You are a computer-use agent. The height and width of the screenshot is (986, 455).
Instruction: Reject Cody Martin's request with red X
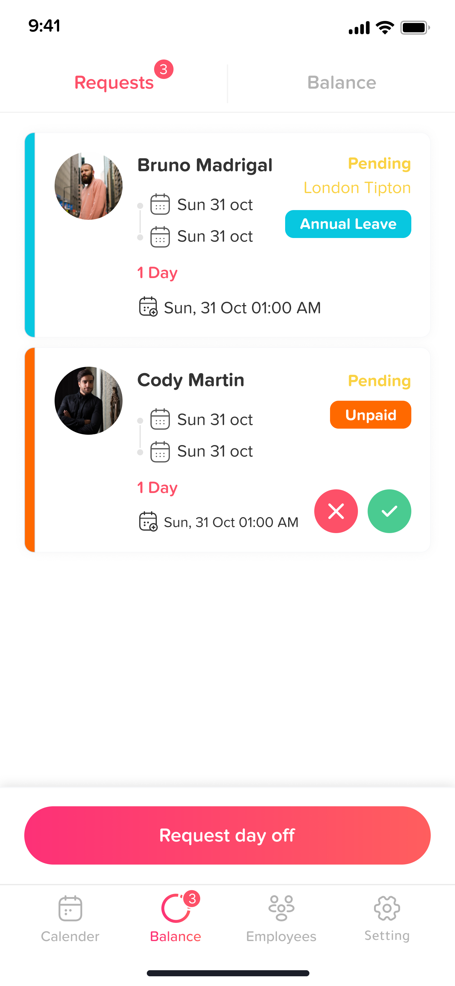336,512
